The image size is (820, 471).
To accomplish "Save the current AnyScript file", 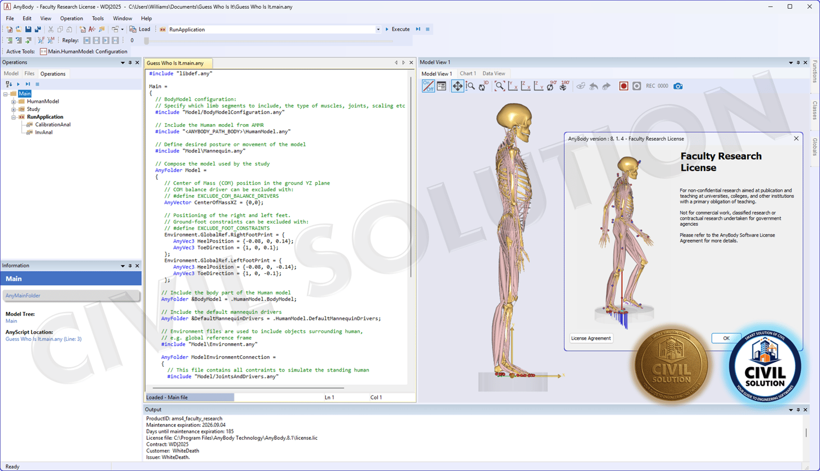I will (28, 30).
